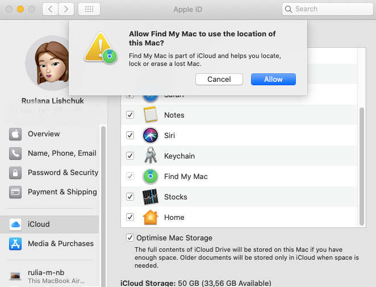Select iCloud in the sidebar
The image size is (376, 287).
click(x=49, y=224)
